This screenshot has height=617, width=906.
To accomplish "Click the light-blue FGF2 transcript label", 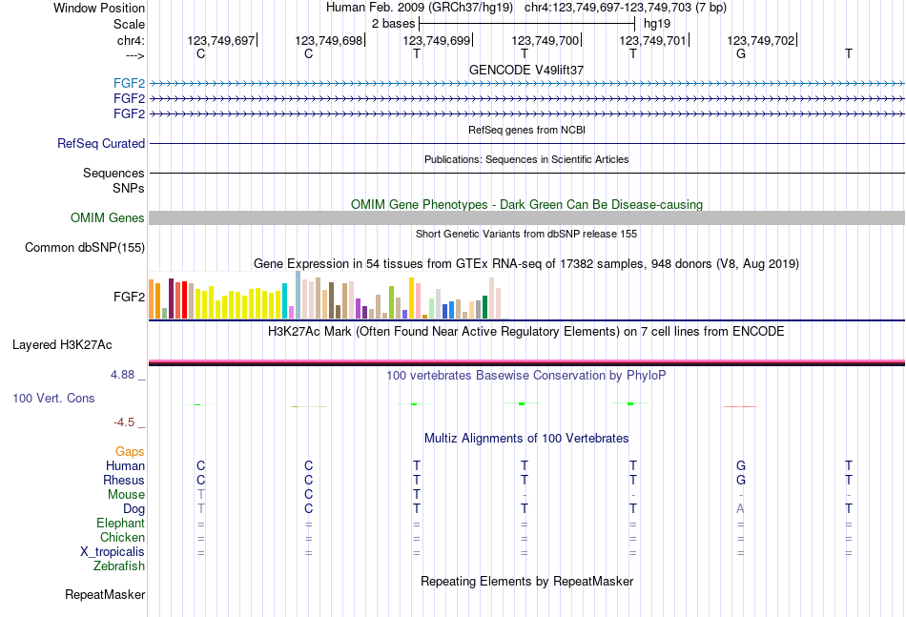I will coord(129,83).
